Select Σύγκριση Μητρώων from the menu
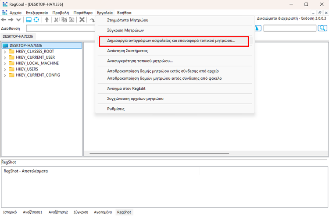Screen dimensions: 329x219 [x=126, y=30]
